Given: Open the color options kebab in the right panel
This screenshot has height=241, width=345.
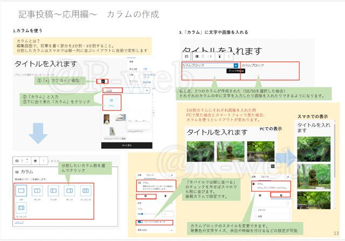Looking at the screenshot, I should coord(288,203).
